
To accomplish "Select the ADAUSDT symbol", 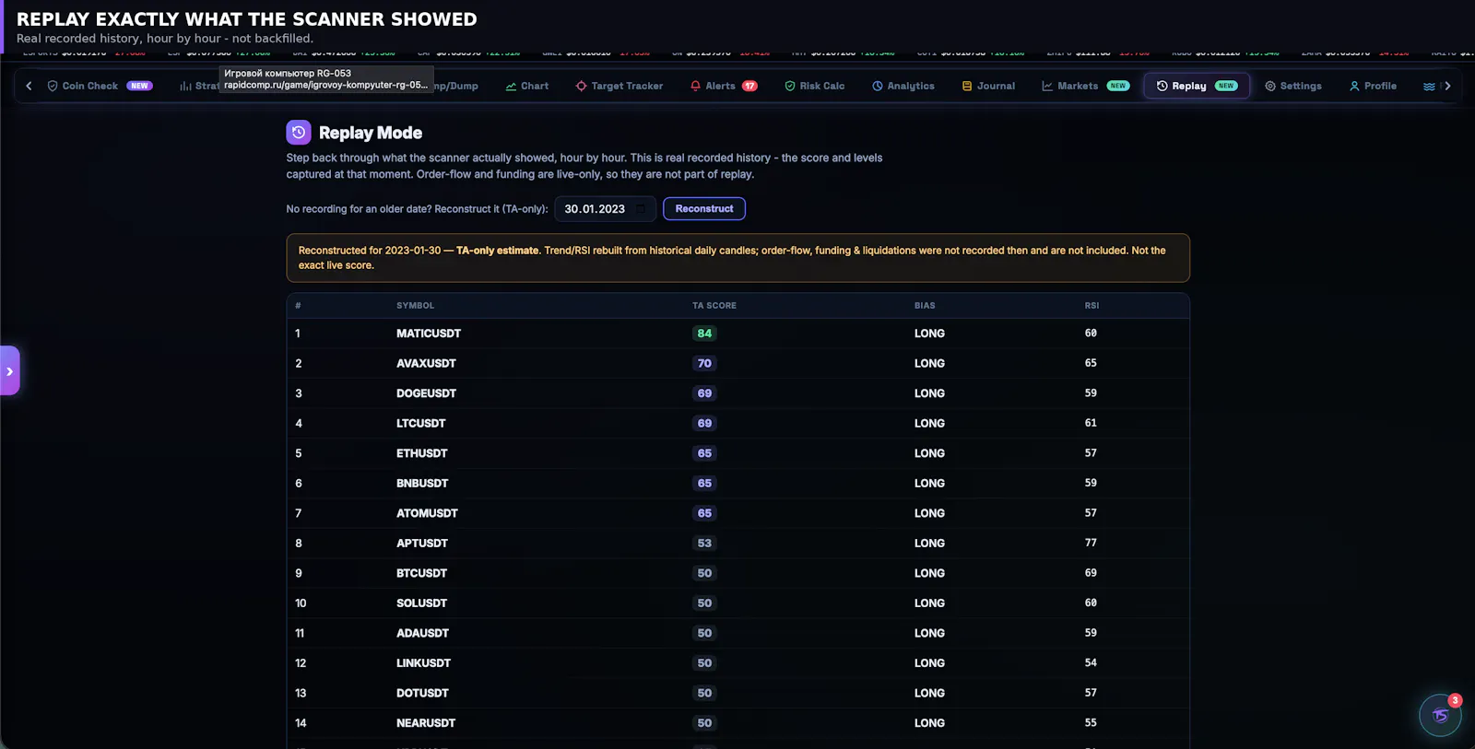I will click(x=422, y=633).
